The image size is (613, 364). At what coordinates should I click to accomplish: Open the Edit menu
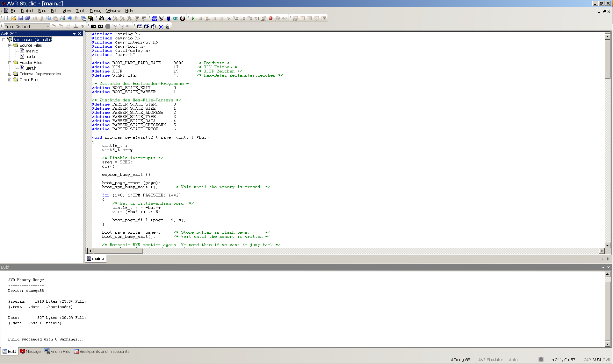[54, 11]
